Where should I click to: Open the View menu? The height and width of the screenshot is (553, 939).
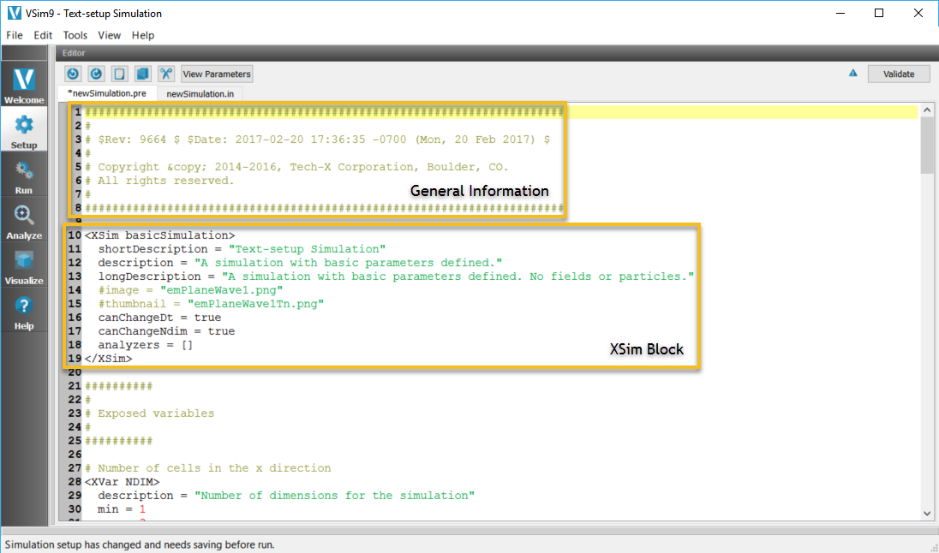110,35
